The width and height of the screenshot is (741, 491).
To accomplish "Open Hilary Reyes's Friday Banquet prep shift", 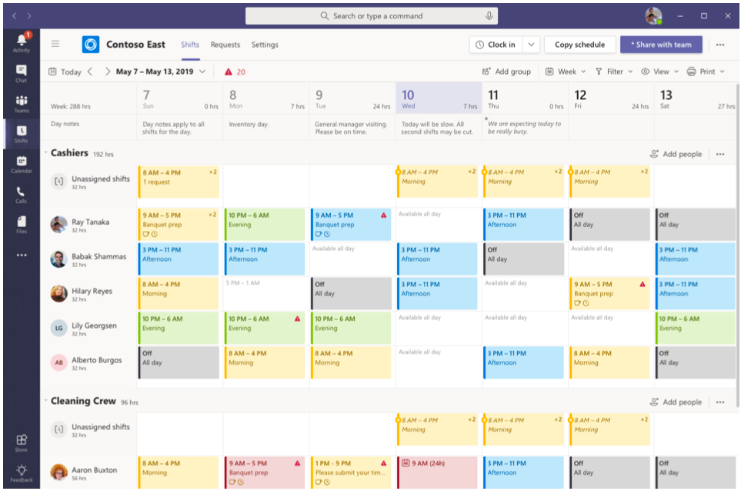I will click(609, 293).
